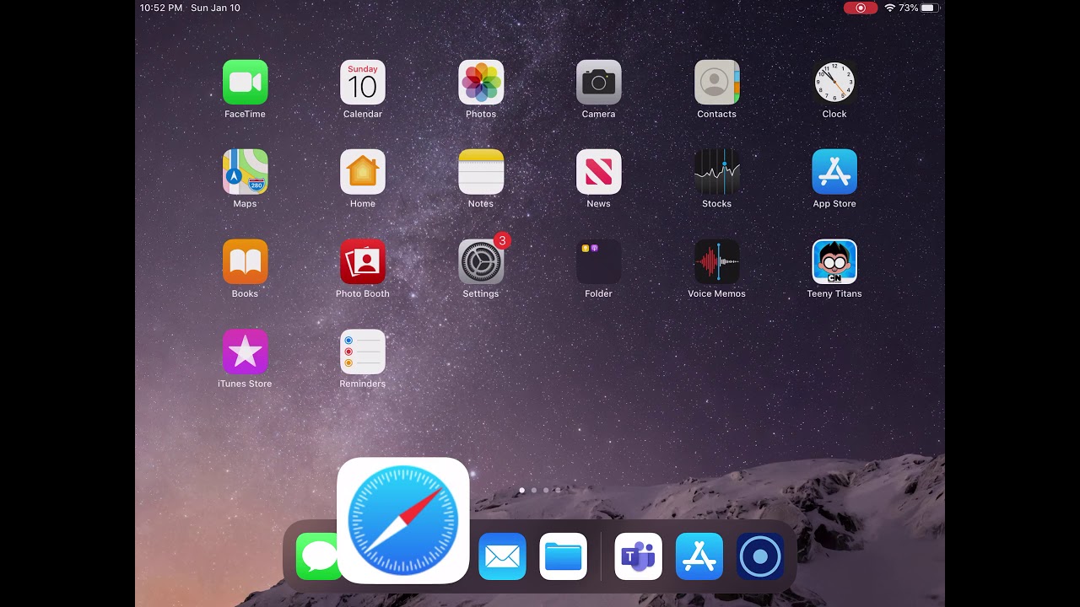Image resolution: width=1080 pixels, height=607 pixels.
Task: Open the app Folder
Action: [598, 262]
